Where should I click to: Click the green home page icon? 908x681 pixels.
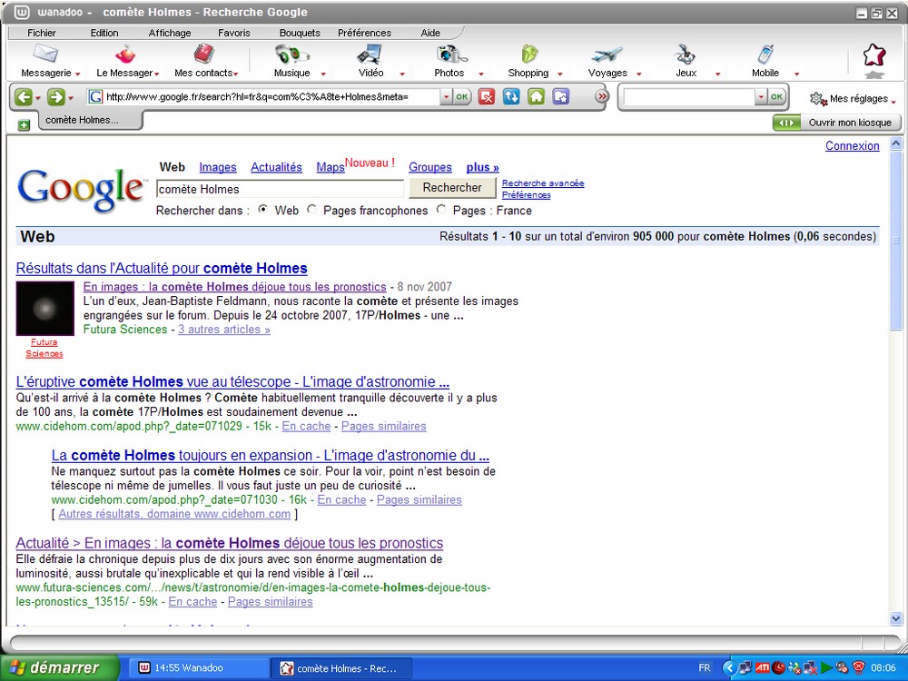(x=537, y=97)
